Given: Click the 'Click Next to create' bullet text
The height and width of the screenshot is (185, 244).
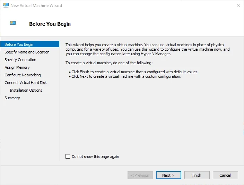Looking at the screenshot, I should tap(126, 76).
